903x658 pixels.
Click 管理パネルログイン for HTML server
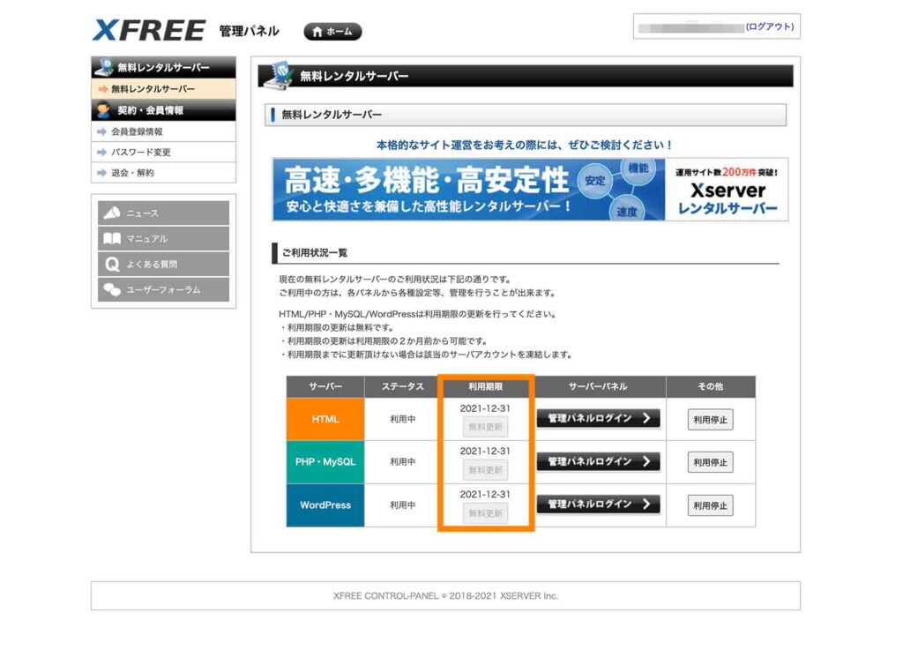coord(598,418)
